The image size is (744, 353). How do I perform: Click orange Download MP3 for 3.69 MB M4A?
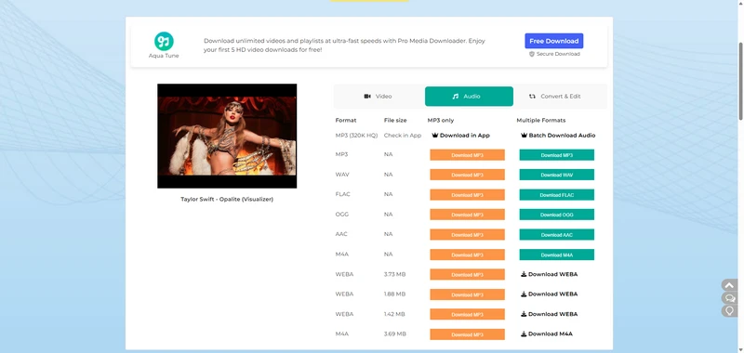click(468, 334)
